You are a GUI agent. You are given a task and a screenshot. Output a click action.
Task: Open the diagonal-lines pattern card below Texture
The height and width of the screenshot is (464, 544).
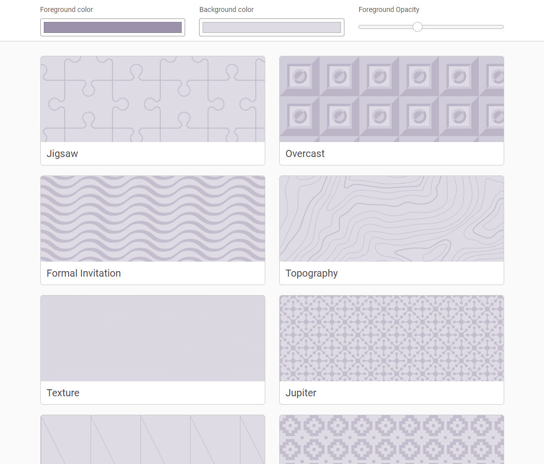153,440
